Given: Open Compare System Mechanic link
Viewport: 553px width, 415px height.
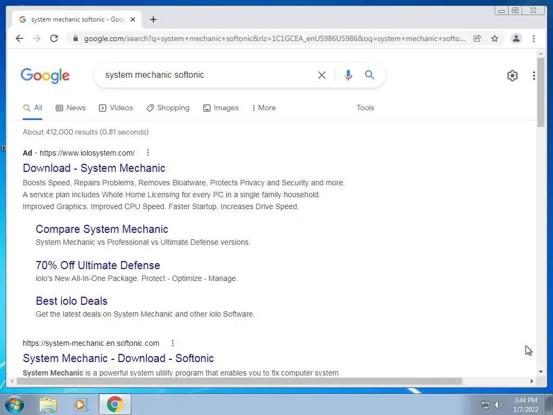Looking at the screenshot, I should coord(102,229).
